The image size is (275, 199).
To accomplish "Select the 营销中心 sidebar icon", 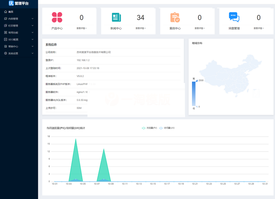I will tap(6, 46).
